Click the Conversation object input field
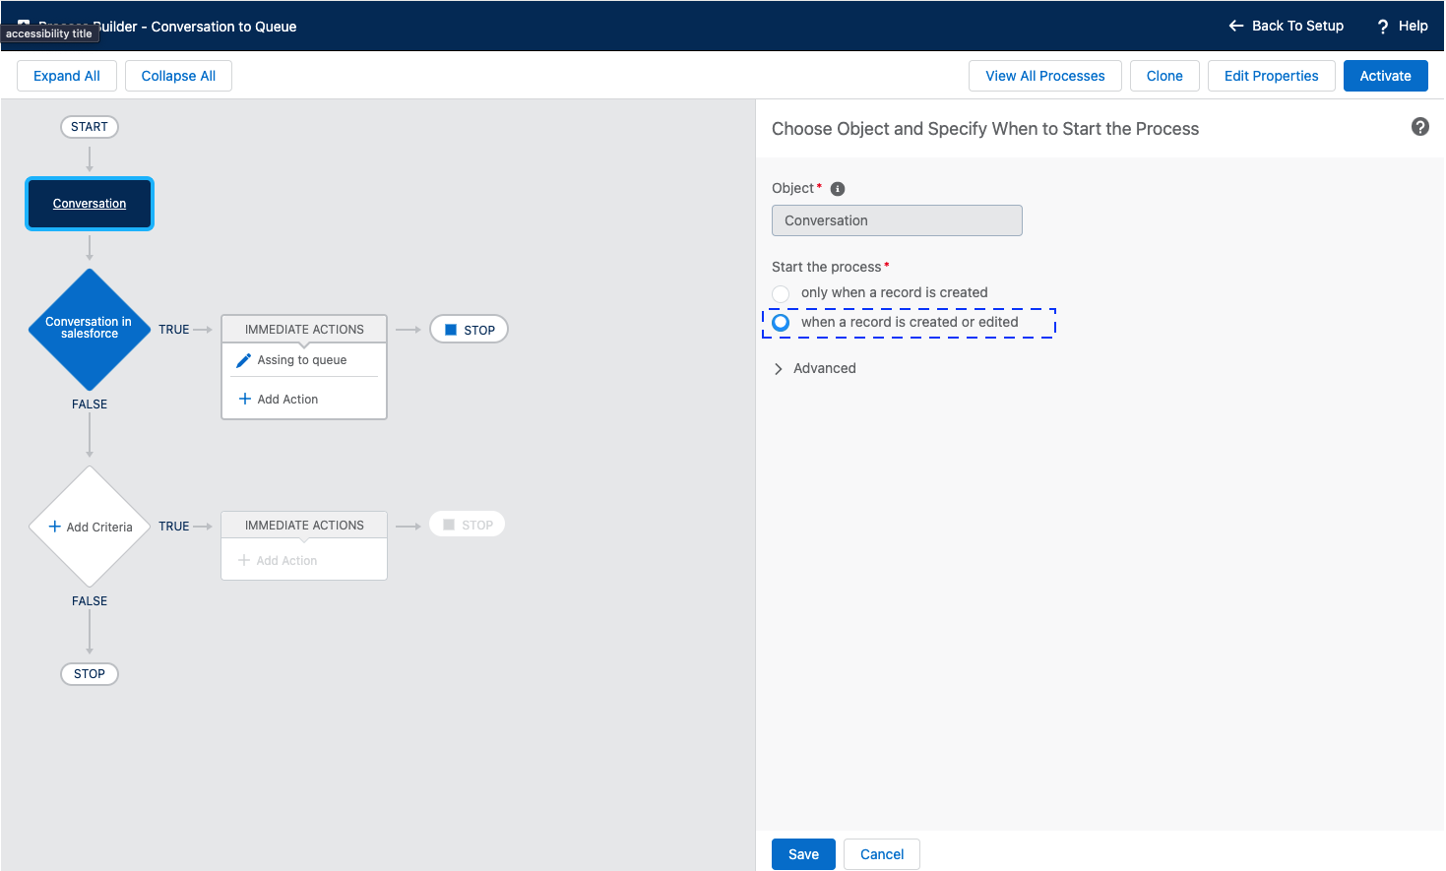 coord(897,220)
